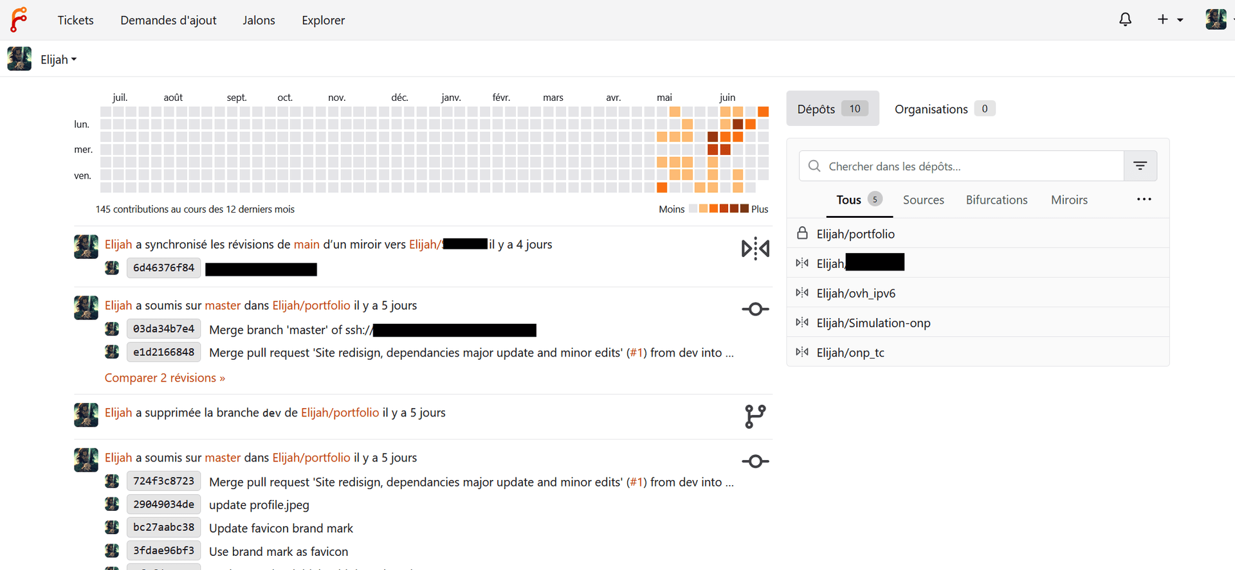Click 'update profile.jpeg' commit message

pyautogui.click(x=259, y=505)
